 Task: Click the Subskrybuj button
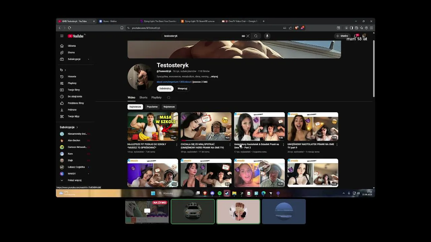click(x=165, y=88)
